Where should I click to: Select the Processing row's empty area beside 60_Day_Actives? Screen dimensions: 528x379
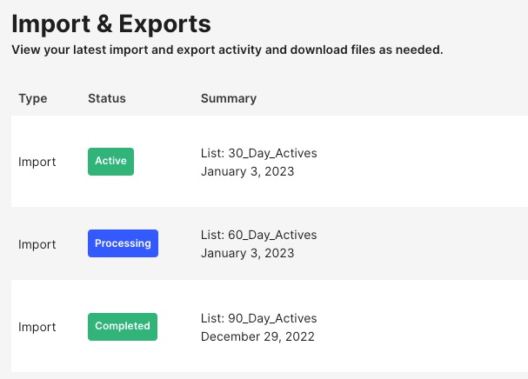[418, 244]
